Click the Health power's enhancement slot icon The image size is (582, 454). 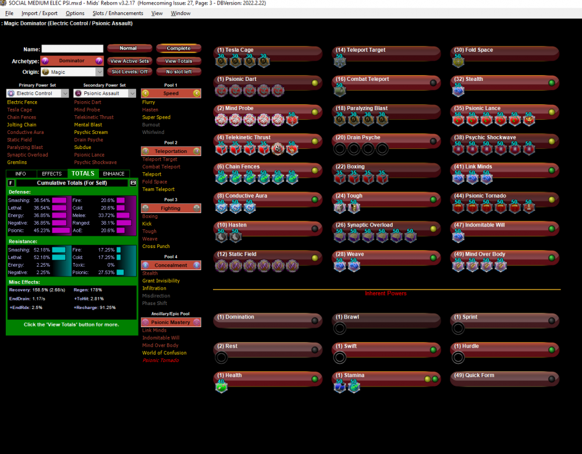(221, 386)
